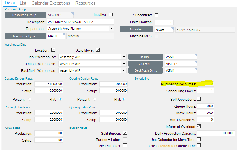Open the Calendar Exceptions tab
237x150 pixels.
coord(51,3)
